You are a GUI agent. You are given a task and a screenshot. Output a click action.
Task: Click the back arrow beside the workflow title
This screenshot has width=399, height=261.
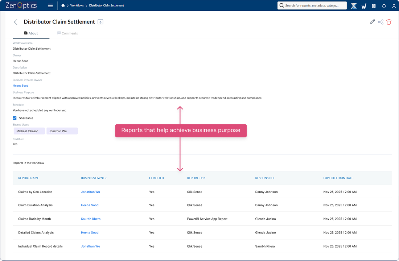coord(16,22)
